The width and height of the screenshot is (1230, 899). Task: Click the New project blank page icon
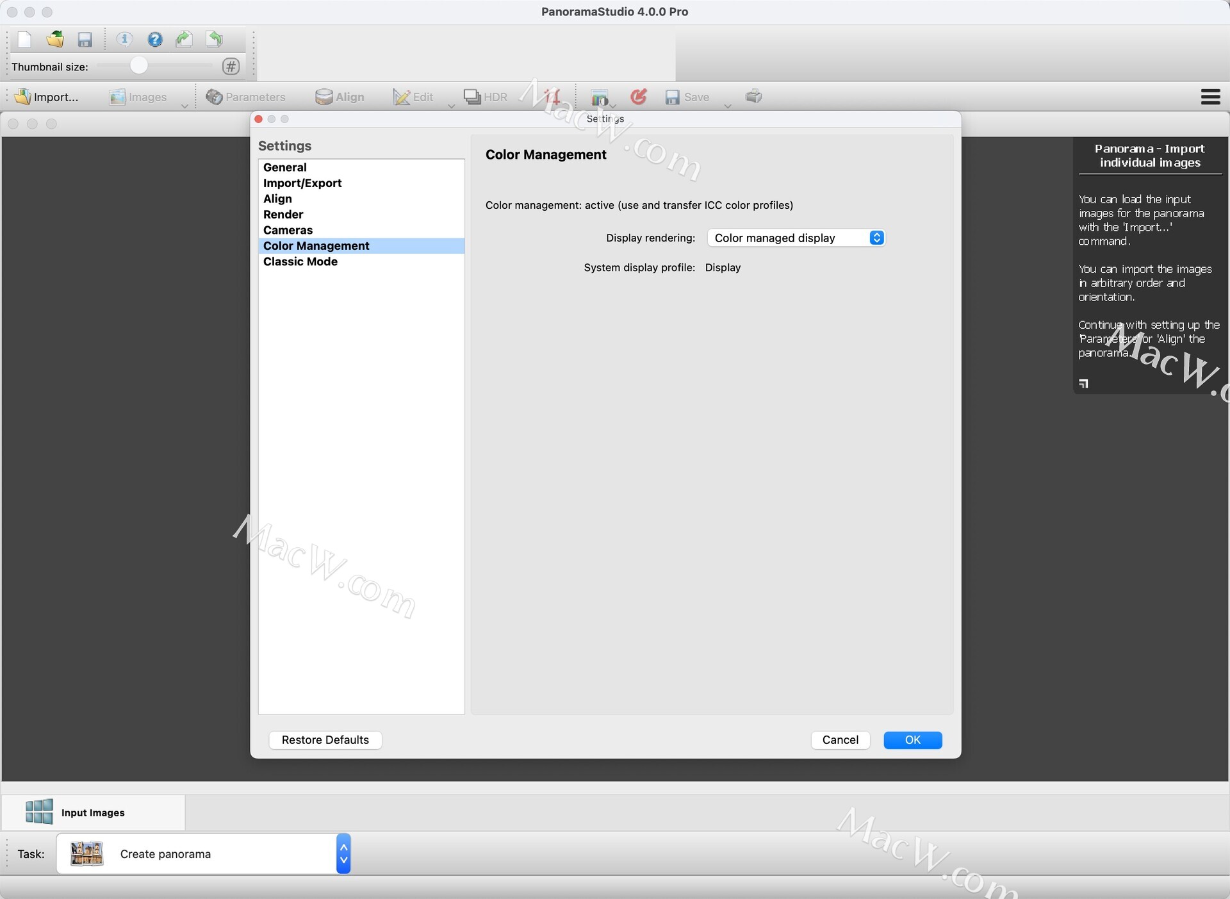[x=24, y=40]
